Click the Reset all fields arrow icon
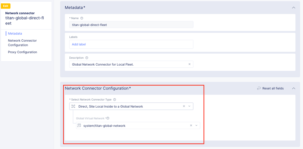Image resolution: width=303 pixels, height=149 pixels. click(x=259, y=88)
